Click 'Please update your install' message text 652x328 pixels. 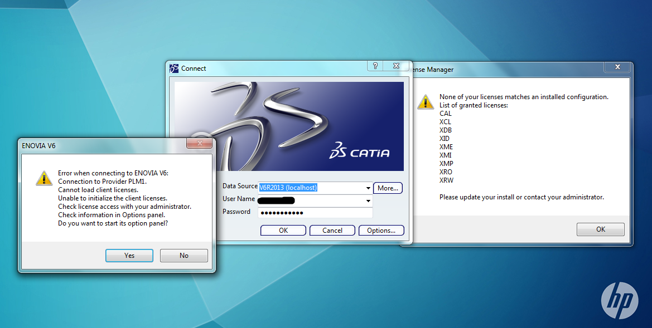pos(521,197)
